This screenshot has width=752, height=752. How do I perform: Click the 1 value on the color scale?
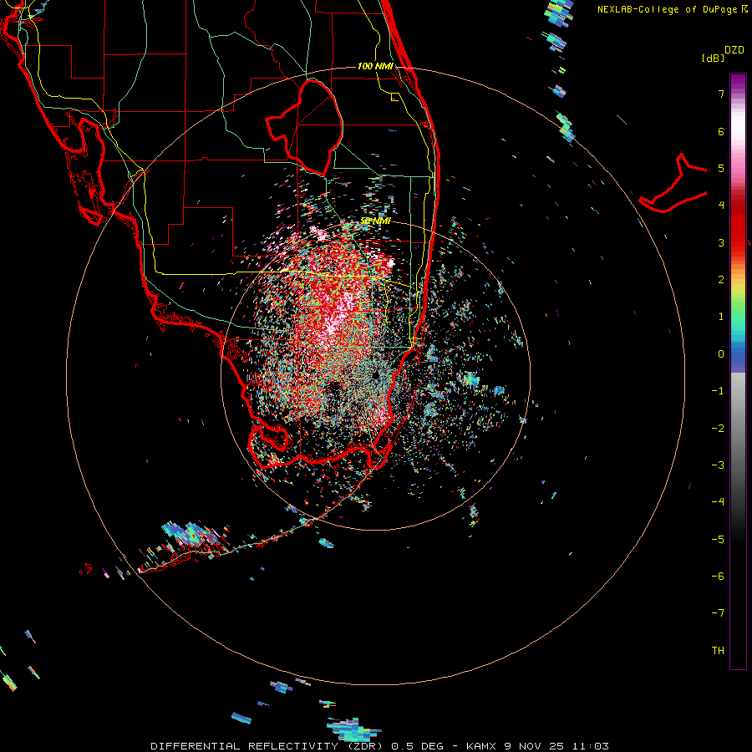click(x=721, y=317)
